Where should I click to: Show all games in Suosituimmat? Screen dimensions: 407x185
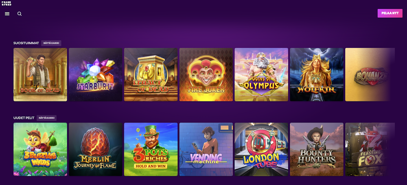pos(51,43)
